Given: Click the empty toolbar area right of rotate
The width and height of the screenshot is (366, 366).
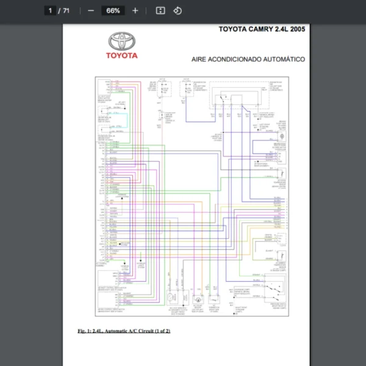Looking at the screenshot, I should click(x=274, y=11).
